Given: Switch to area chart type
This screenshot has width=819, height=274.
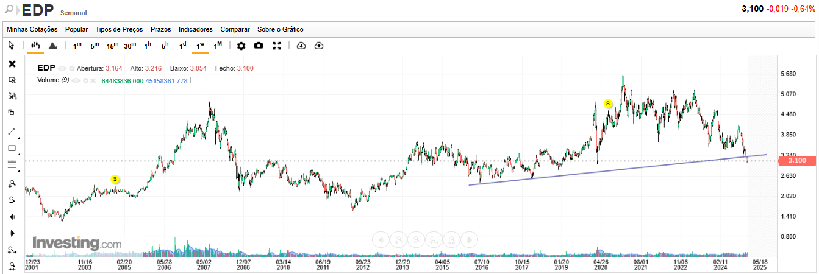Looking at the screenshot, I should 53,46.
